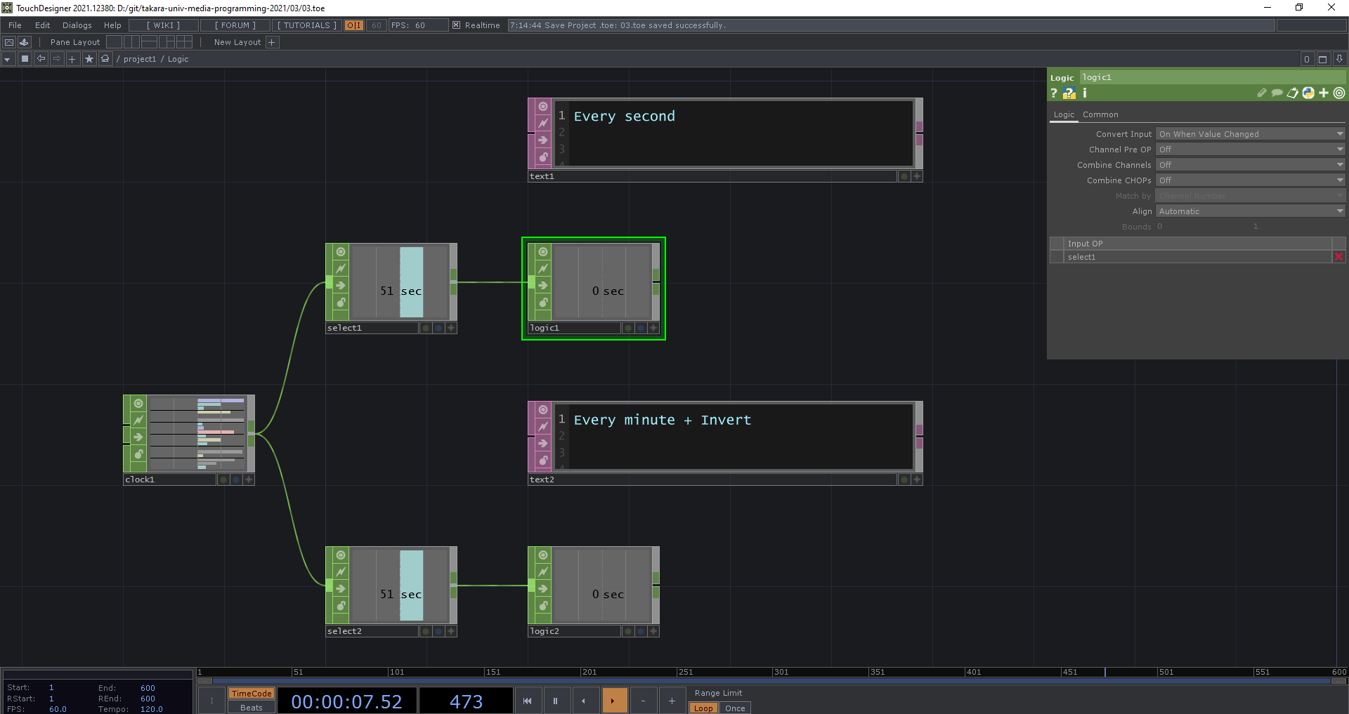Click the Python icon in parameter header
This screenshot has width=1349, height=714.
tap(1308, 93)
